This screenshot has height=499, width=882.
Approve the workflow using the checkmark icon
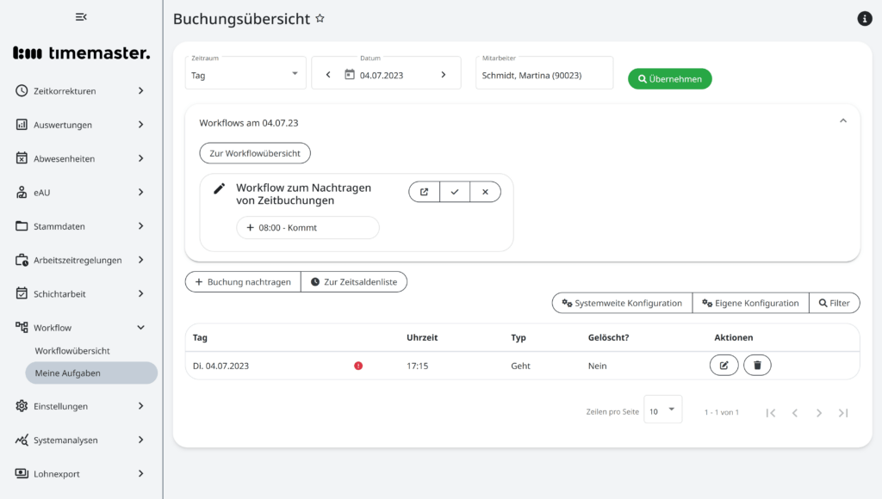(455, 191)
